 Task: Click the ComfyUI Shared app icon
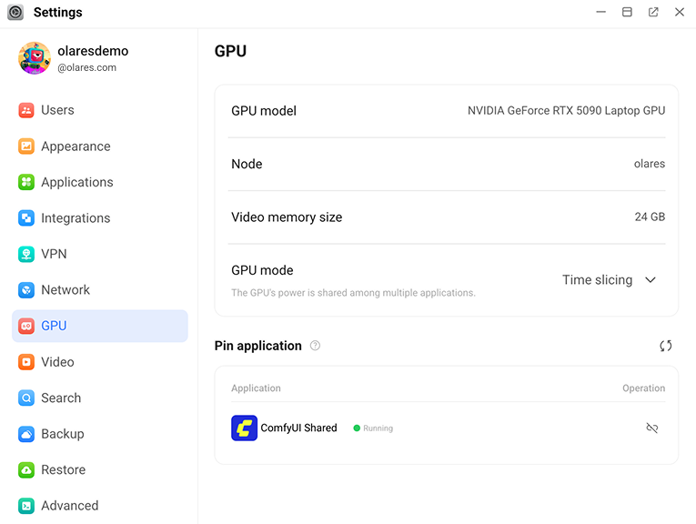coord(245,428)
